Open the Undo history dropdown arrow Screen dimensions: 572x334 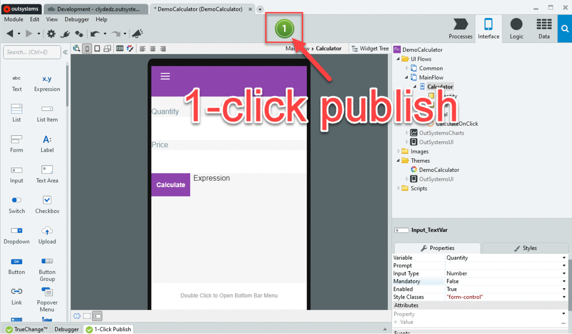tap(105, 34)
